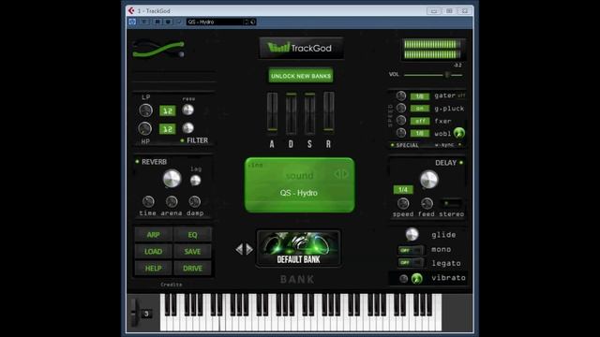Toggle the fxer off display
The image size is (600, 337).
click(x=420, y=121)
